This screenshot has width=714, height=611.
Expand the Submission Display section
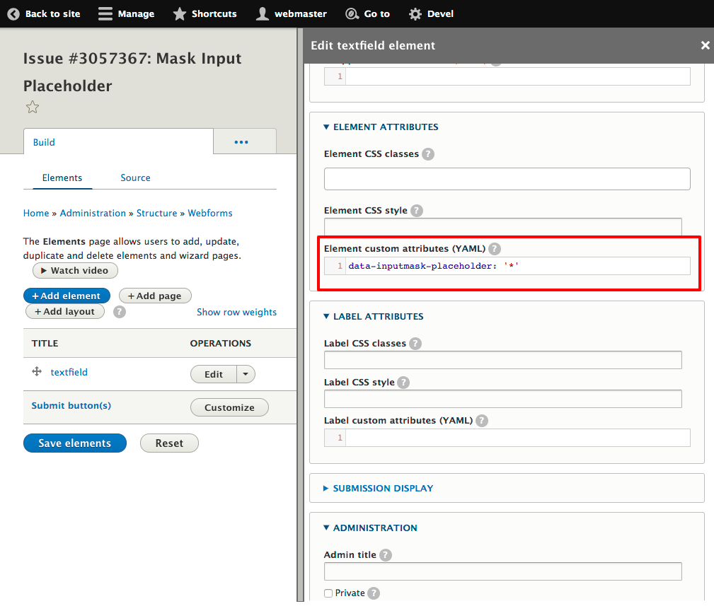[x=383, y=489]
